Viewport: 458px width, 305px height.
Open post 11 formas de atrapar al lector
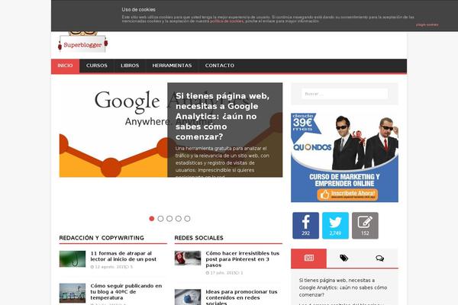pos(123,256)
